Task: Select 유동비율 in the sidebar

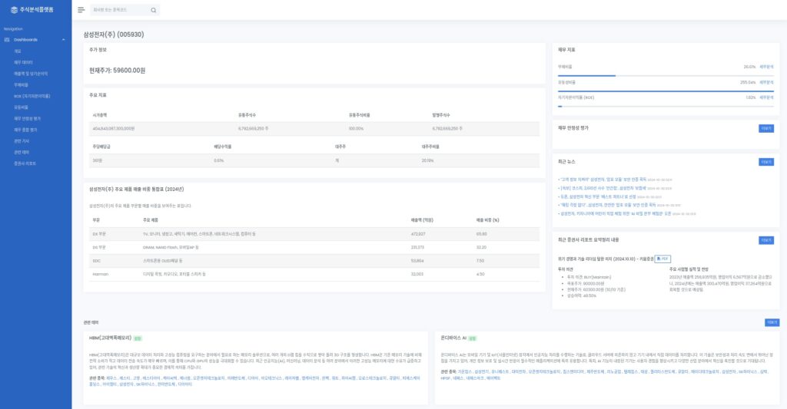Action: [21, 107]
